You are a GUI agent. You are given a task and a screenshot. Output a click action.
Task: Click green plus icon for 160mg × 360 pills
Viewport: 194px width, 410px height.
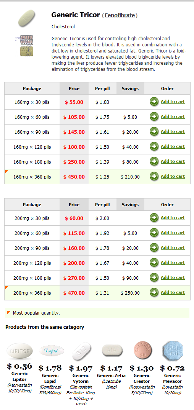pos(154,177)
